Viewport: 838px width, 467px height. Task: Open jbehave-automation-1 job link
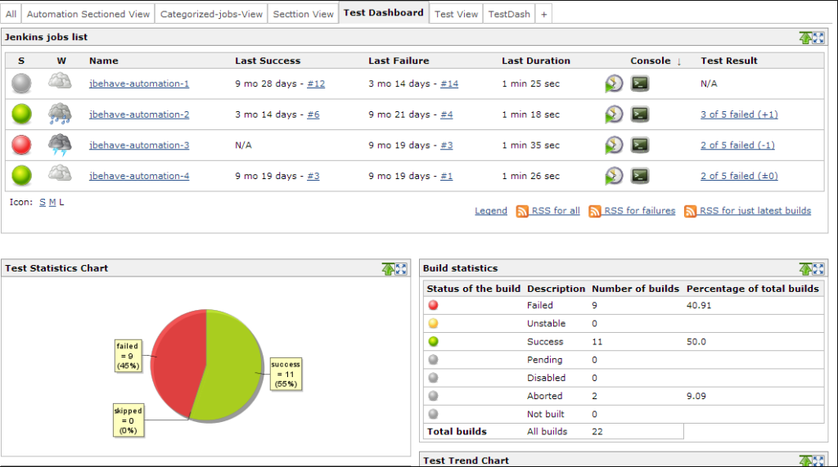tap(139, 83)
